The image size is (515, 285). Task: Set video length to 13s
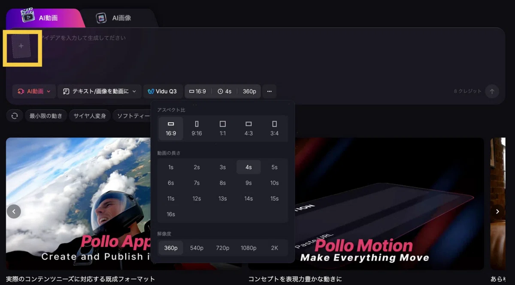click(x=223, y=198)
